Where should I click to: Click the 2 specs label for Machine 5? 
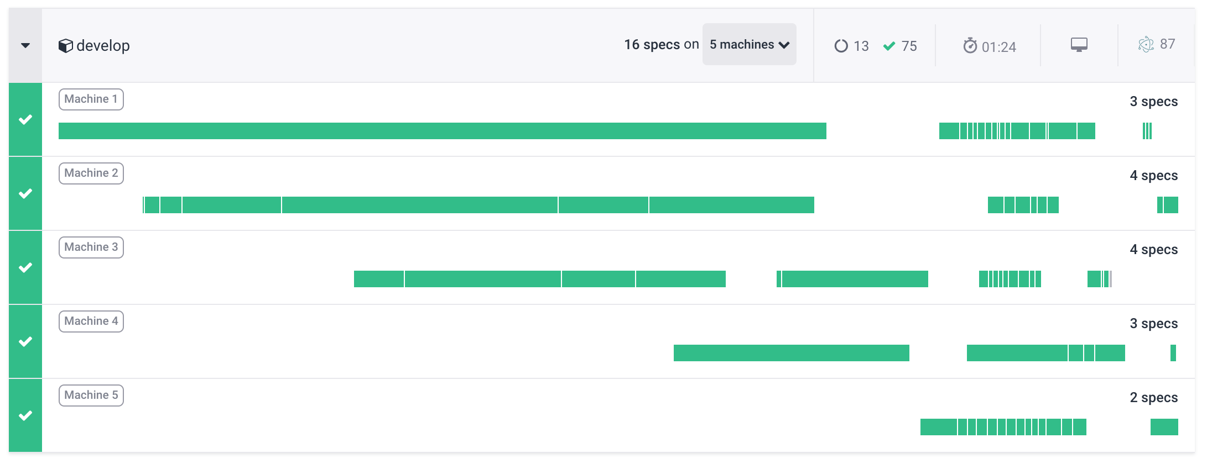point(1153,398)
